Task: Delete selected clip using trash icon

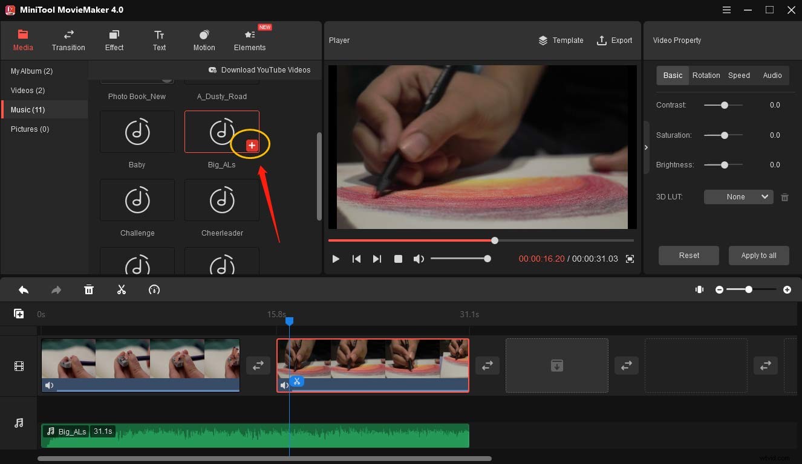Action: (89, 289)
